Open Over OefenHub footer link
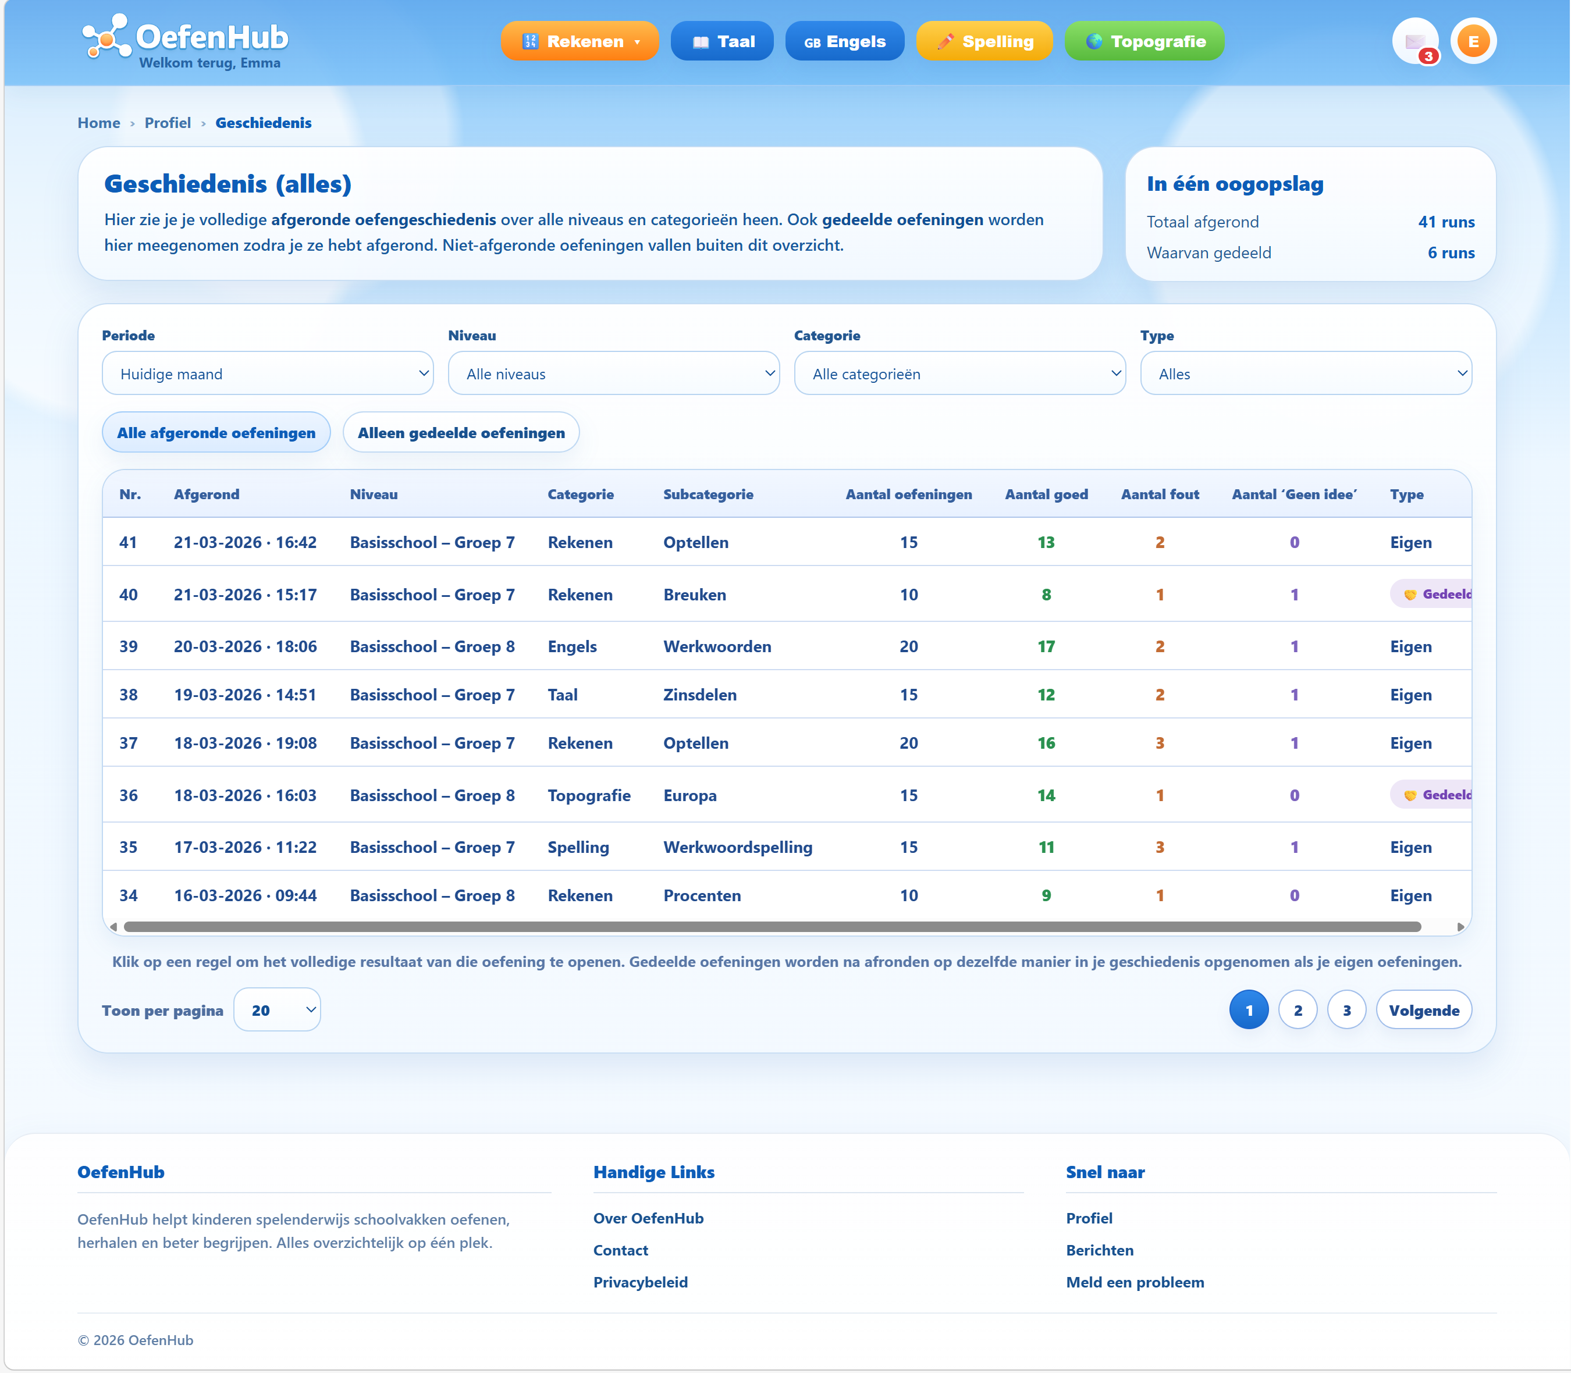The width and height of the screenshot is (1571, 1373). coord(648,1218)
